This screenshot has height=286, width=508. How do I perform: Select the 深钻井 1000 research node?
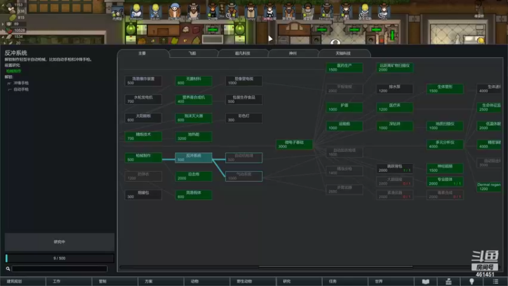(394, 126)
